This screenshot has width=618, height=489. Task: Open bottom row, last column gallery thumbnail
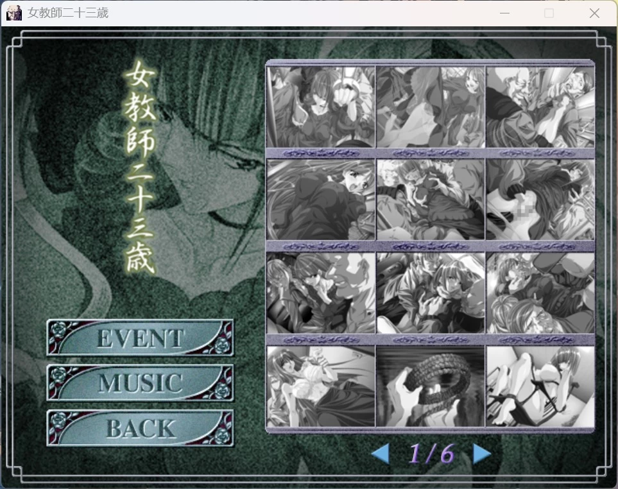(540, 386)
